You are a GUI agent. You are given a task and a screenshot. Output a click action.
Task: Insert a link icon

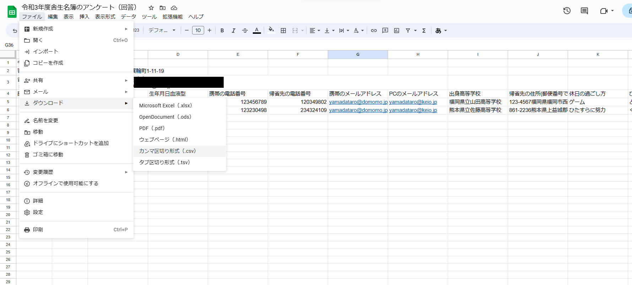click(x=374, y=31)
